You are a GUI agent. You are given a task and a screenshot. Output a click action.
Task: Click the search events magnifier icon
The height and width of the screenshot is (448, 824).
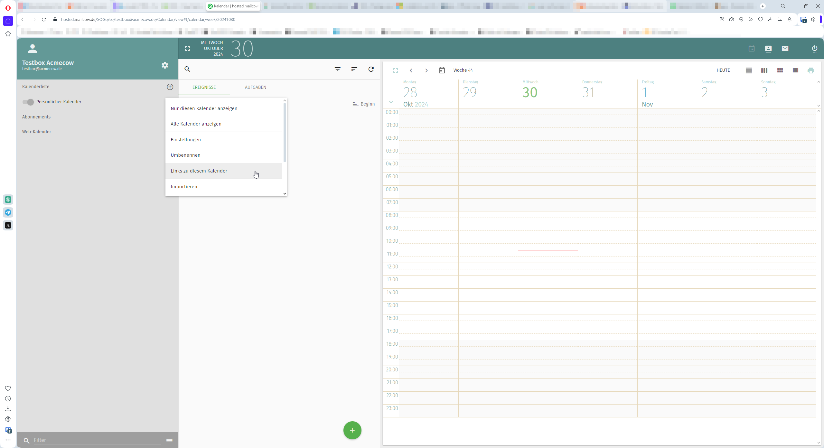coord(187,69)
